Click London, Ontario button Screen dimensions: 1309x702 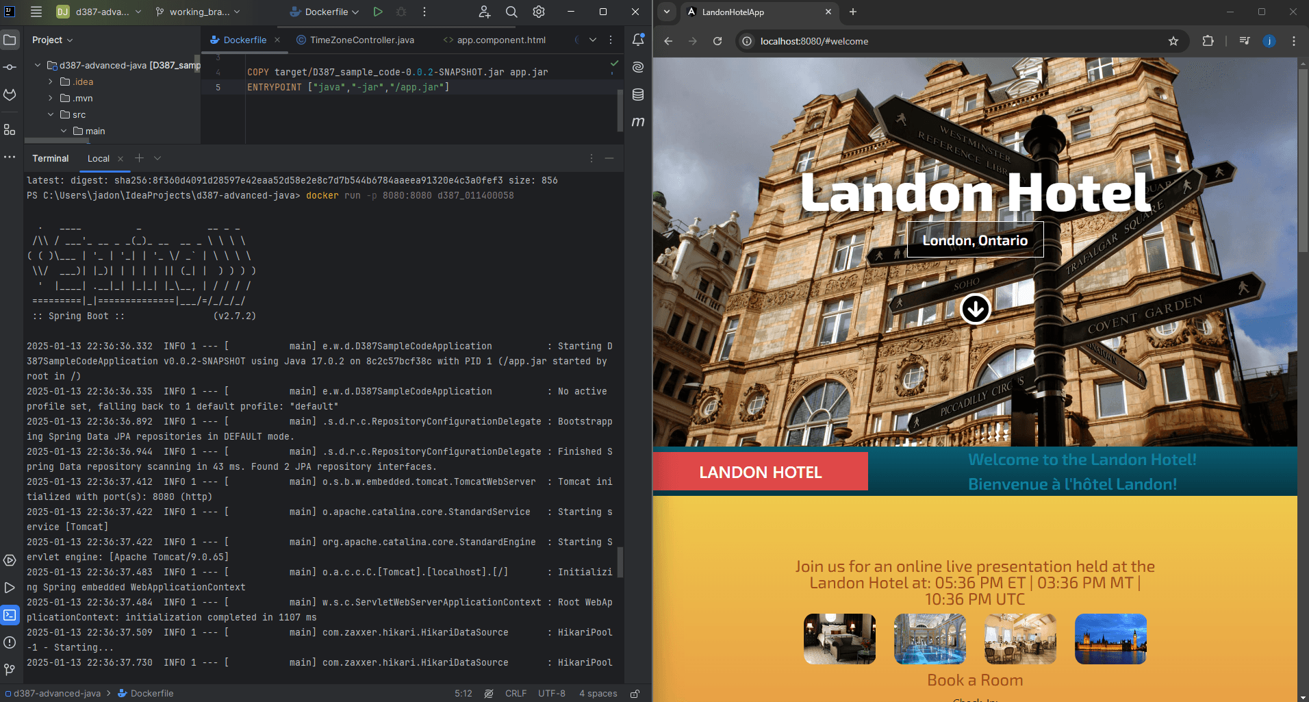click(976, 240)
